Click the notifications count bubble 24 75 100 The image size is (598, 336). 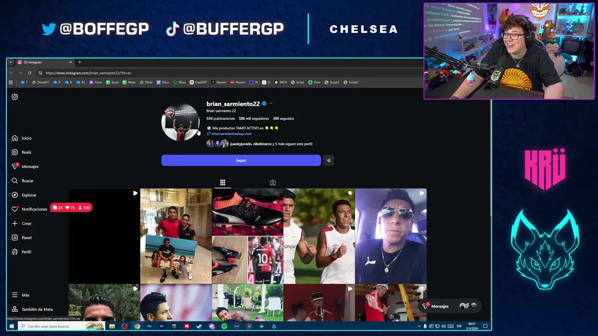71,208
